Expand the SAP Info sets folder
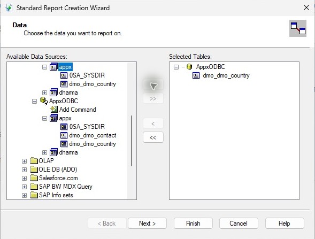Image resolution: width=315 pixels, height=239 pixels. 24,195
